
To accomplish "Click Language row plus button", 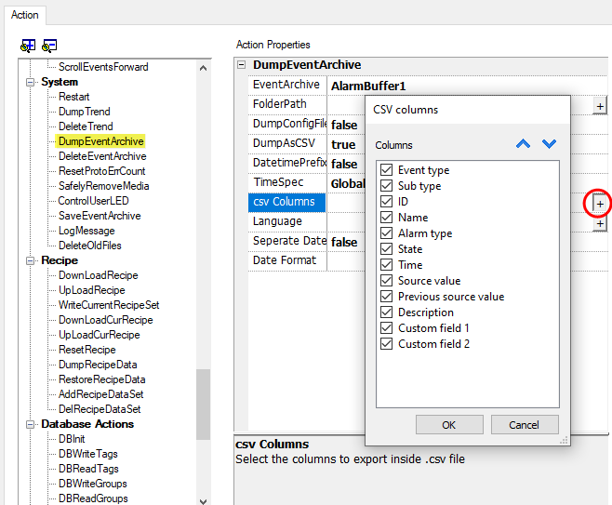I will pos(600,223).
